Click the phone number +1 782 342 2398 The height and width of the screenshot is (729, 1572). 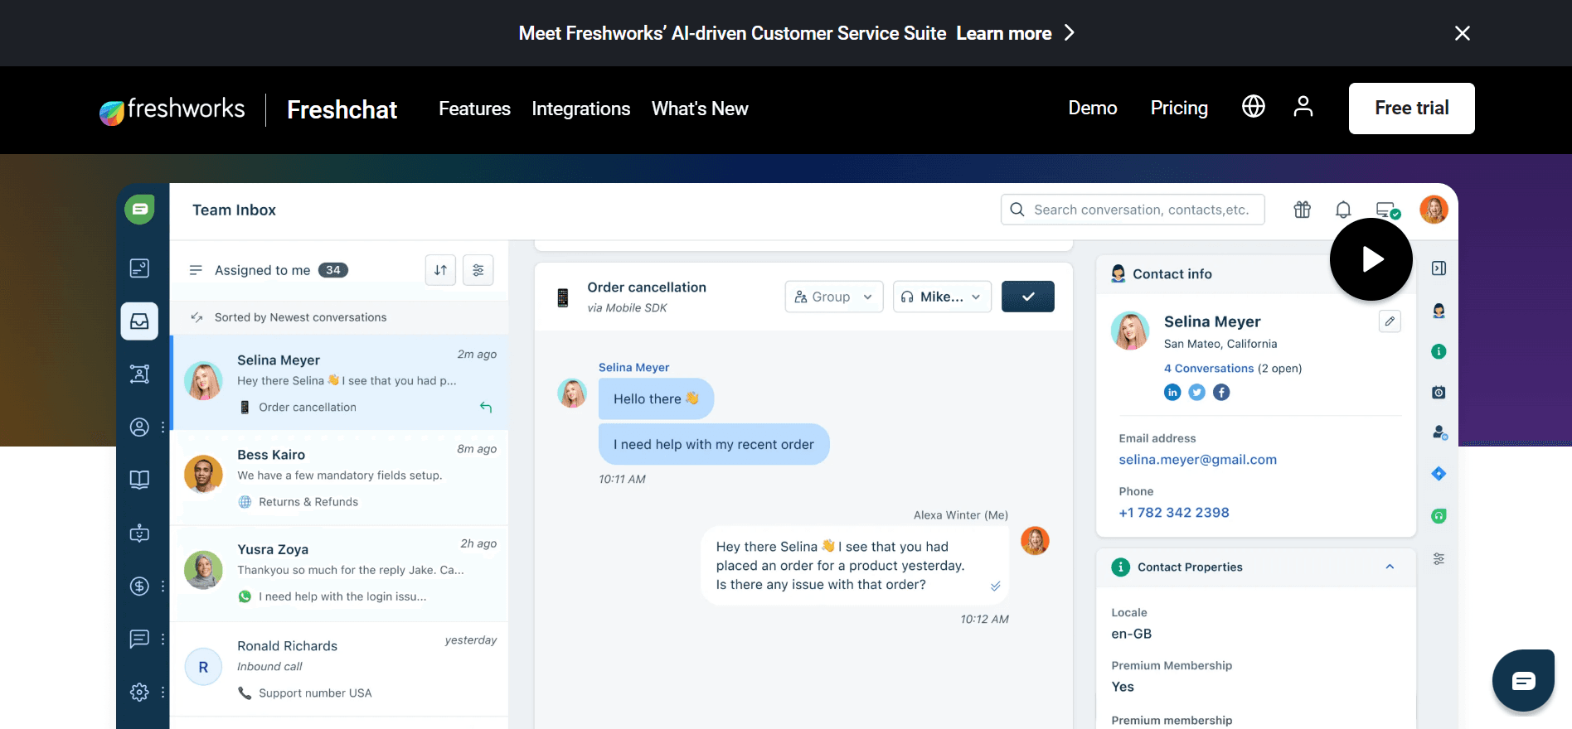[x=1174, y=513]
